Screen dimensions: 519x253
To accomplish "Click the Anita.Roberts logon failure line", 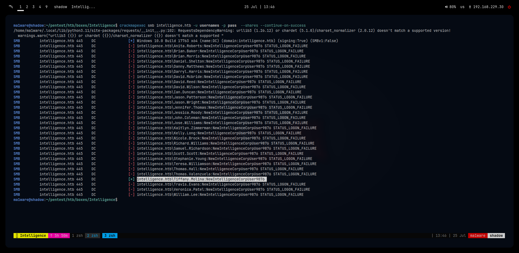I will click(x=222, y=46).
